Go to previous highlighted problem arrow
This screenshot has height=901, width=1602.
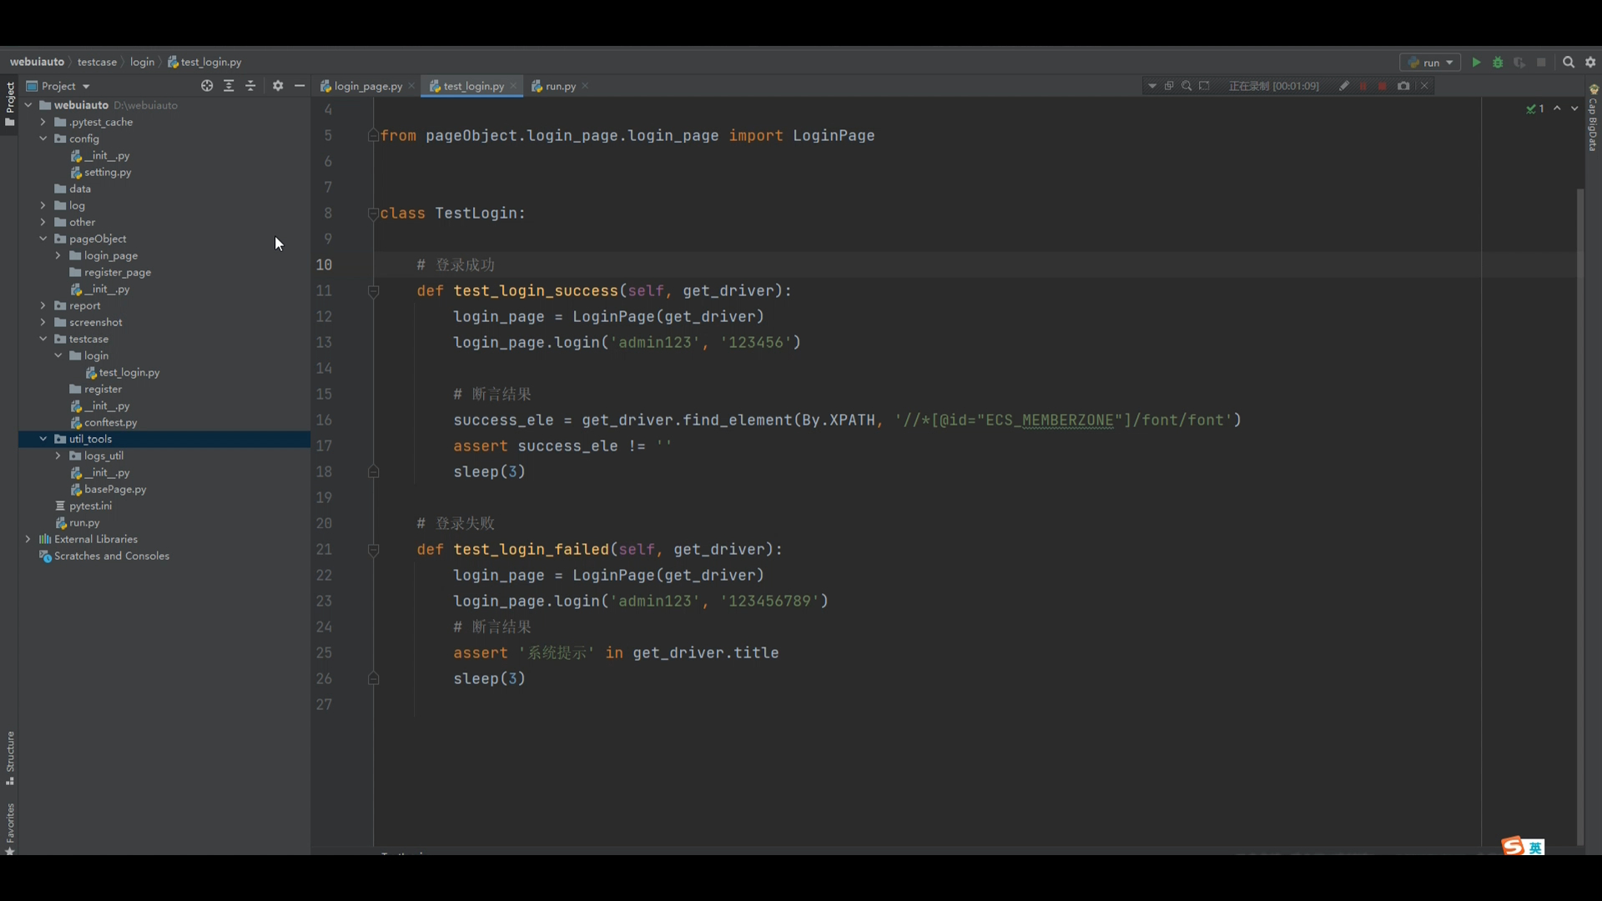click(1557, 108)
